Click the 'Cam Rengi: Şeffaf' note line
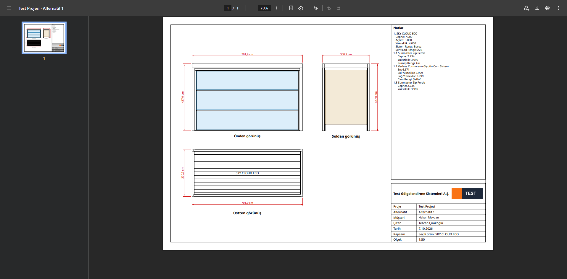Screen dimensions: 567x279 pos(409,79)
